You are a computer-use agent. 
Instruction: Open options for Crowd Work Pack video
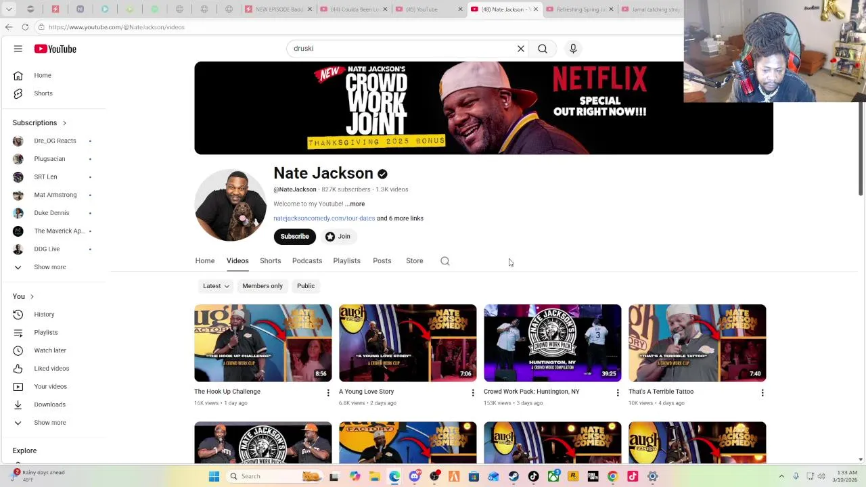coord(618,392)
